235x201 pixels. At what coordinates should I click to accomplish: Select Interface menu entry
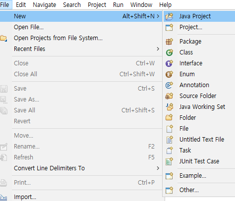(x=199, y=63)
